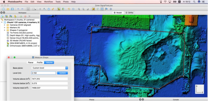Click the add chunk icon in Workspace

click(x=2, y=16)
